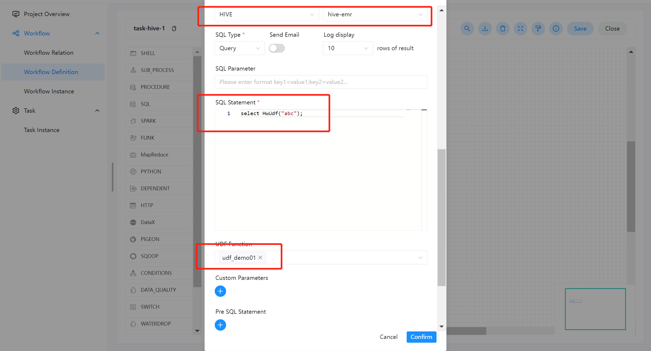651x351 pixels.
Task: Toggle the Send Email switch
Action: (277, 48)
